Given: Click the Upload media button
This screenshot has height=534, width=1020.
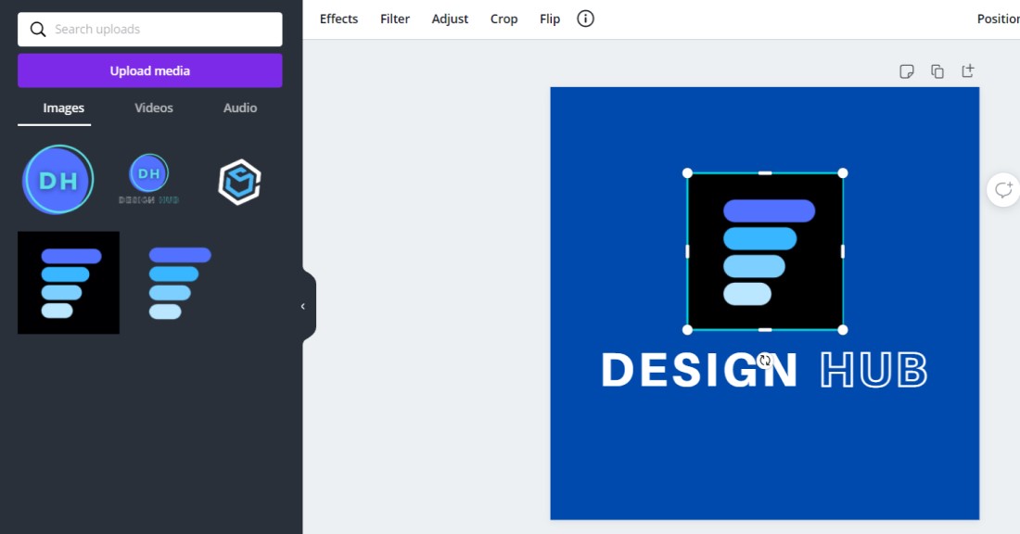Looking at the screenshot, I should click(149, 70).
